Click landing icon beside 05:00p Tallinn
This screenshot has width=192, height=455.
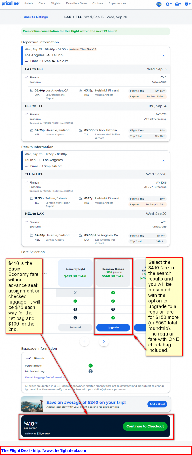(x=81, y=130)
